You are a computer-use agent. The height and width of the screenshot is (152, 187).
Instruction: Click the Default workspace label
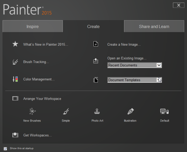pyautogui.click(x=164, y=120)
